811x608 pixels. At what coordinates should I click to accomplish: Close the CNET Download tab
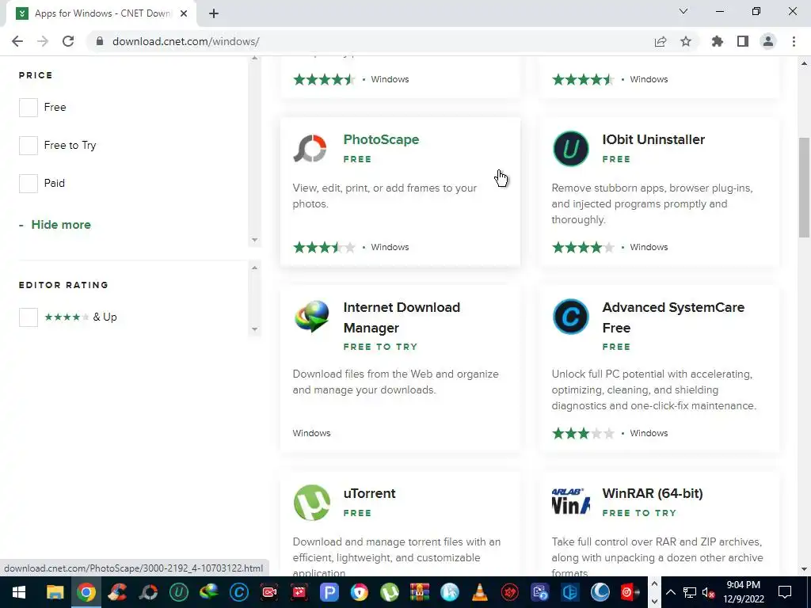pos(184,13)
